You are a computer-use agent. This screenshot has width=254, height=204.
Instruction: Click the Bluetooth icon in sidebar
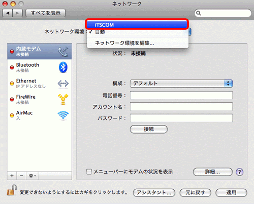[x=63, y=67]
